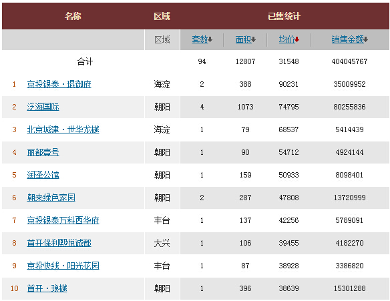Sort by 均价 column link

[286, 39]
